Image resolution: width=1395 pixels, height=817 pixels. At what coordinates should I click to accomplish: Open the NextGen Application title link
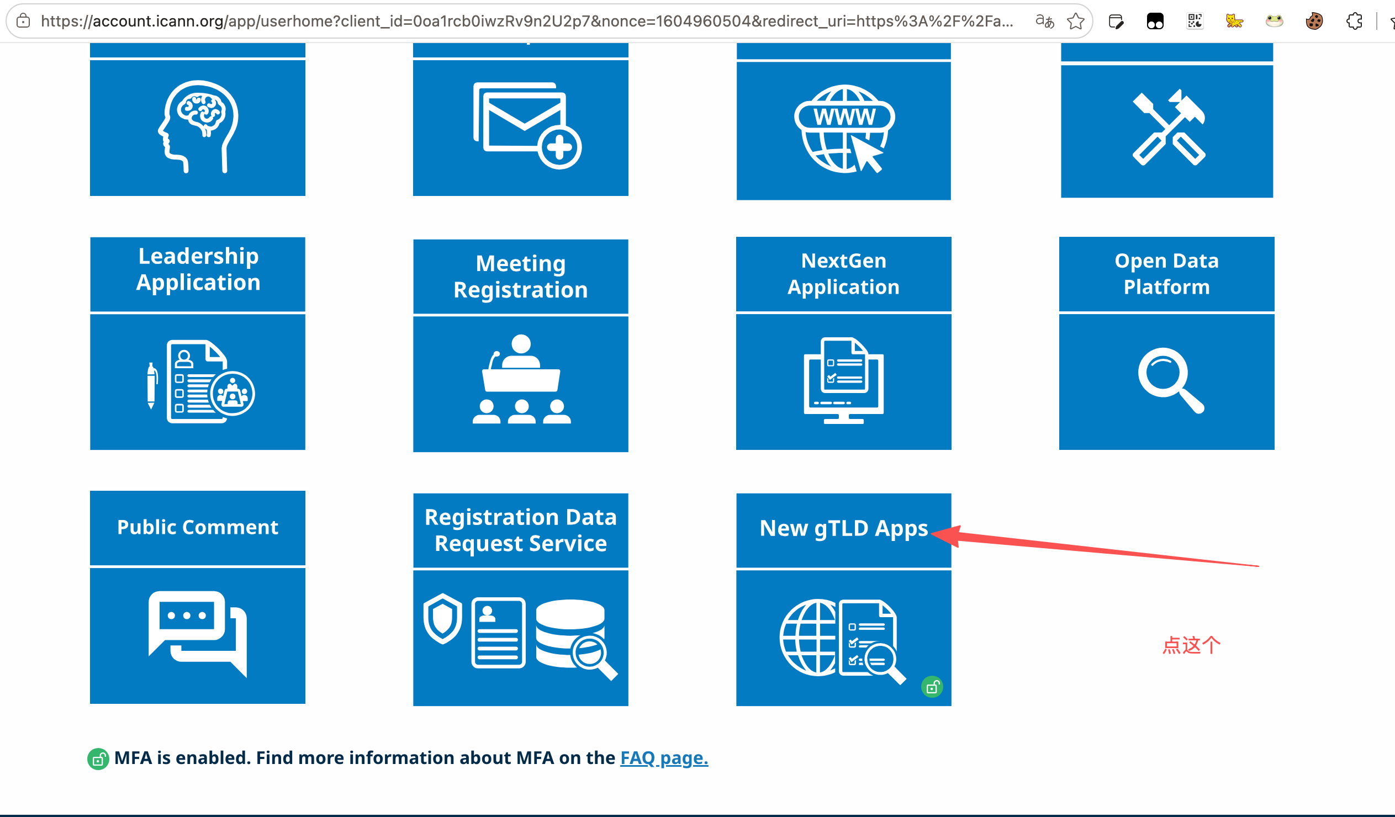(844, 274)
